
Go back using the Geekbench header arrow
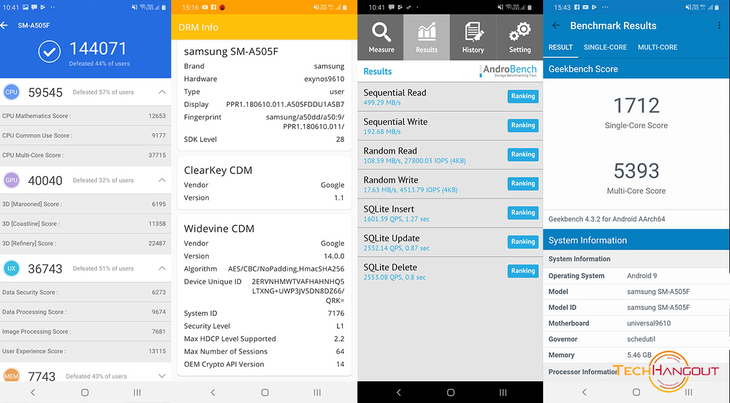pyautogui.click(x=556, y=25)
